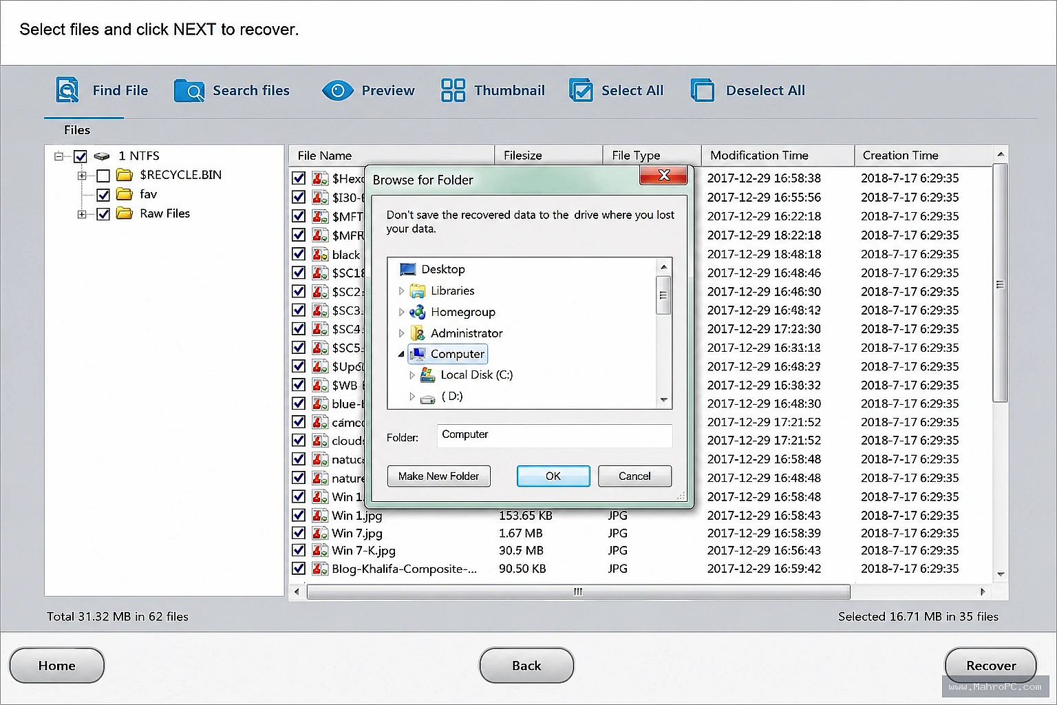
Task: Click the $RECYCLE.BIN folder icon
Action: tap(125, 175)
